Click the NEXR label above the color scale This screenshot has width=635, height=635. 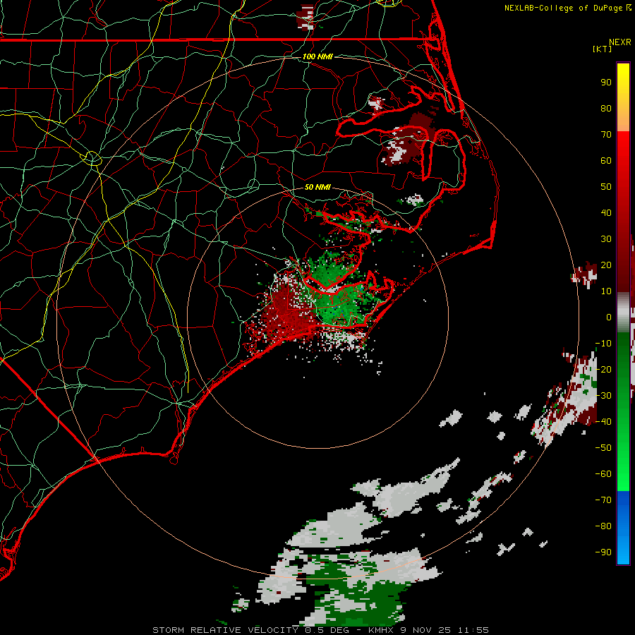[620, 42]
